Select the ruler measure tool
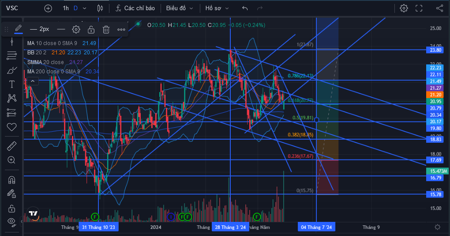The height and width of the screenshot is (236, 450). [x=12, y=146]
